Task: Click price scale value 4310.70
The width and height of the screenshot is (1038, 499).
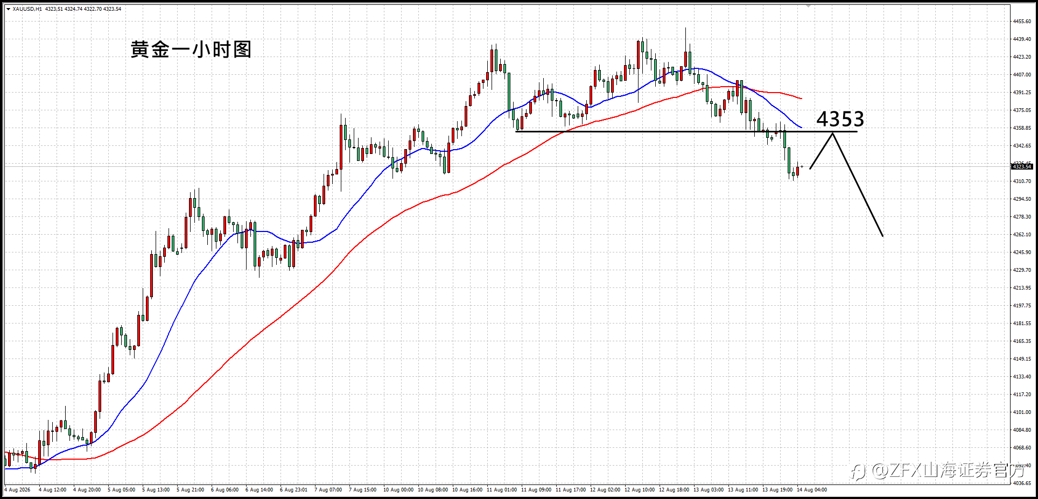Action: [x=1022, y=181]
